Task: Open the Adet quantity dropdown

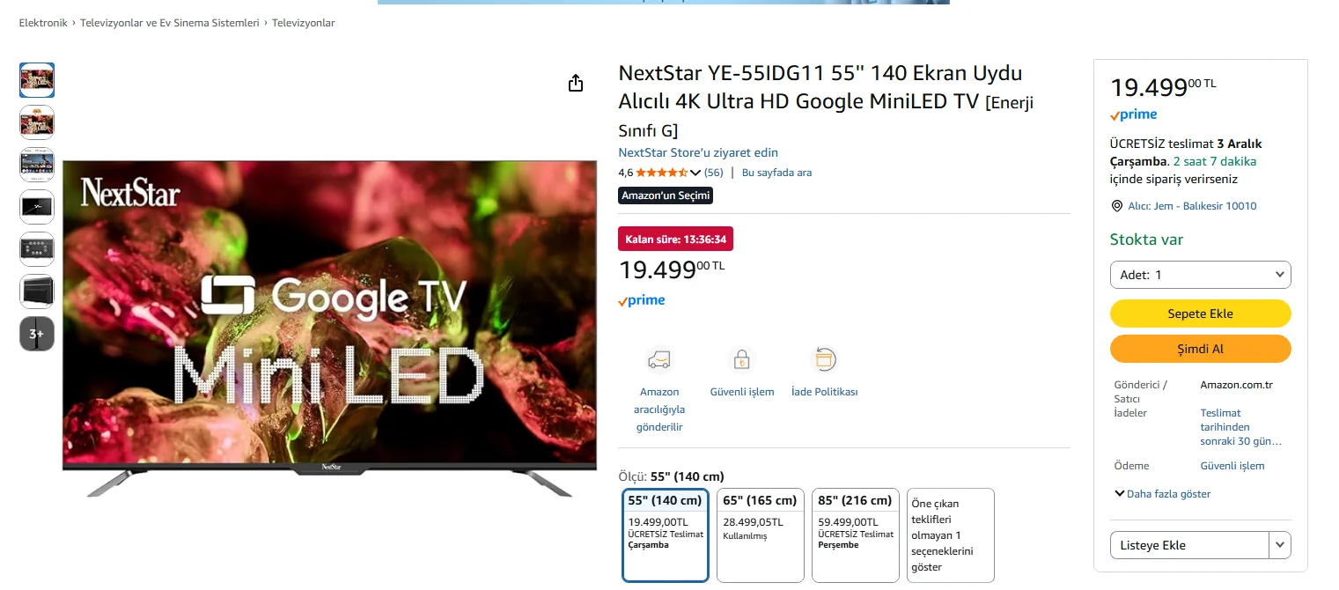Action: (1200, 275)
